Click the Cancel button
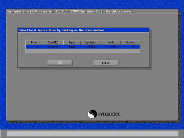Viewport: 184px width, 138px height. (x=106, y=63)
